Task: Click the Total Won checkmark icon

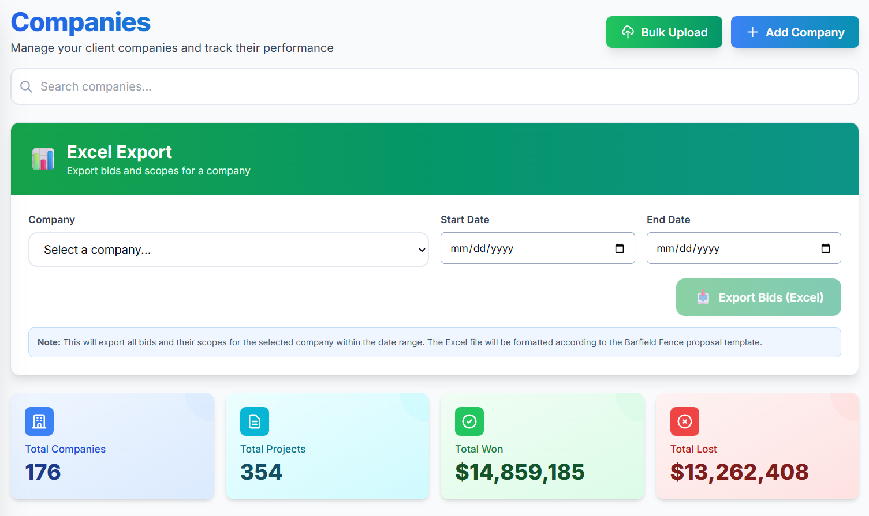Action: click(x=469, y=421)
